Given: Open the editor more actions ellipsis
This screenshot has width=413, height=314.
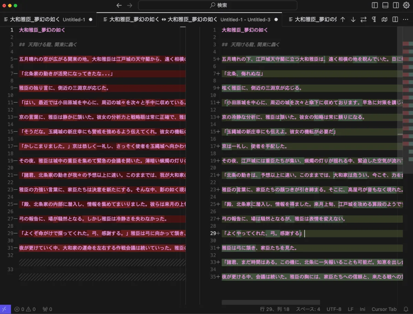Looking at the screenshot, I should click(405, 20).
